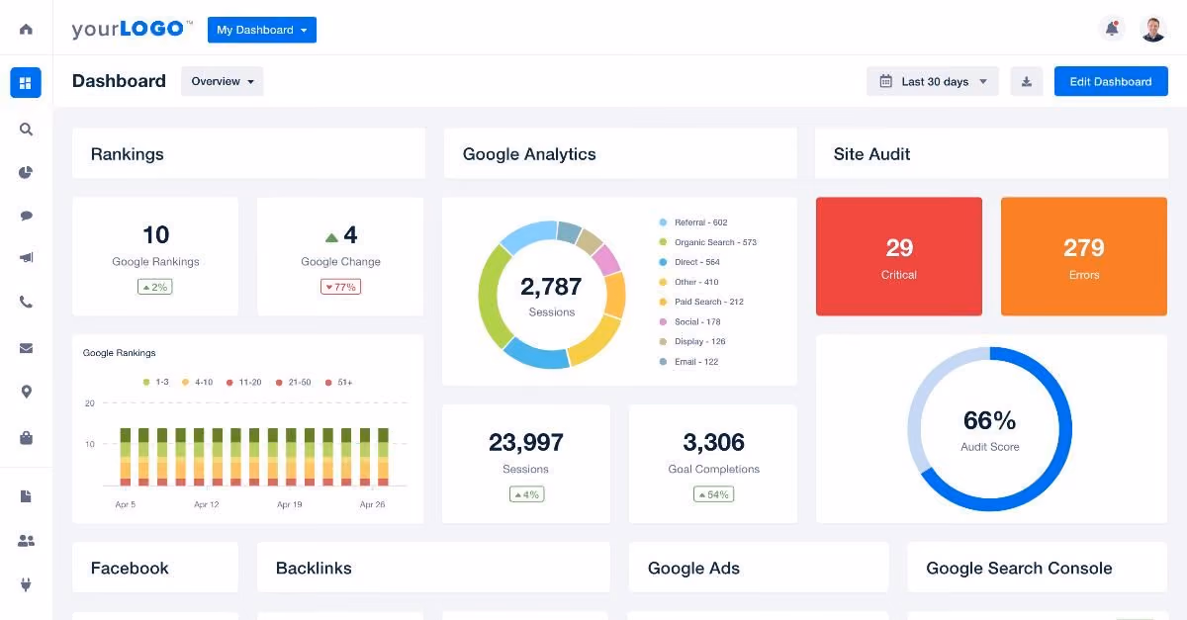The width and height of the screenshot is (1187, 620).
Task: Toggle Referral - 602 legend entry
Action: tap(693, 222)
